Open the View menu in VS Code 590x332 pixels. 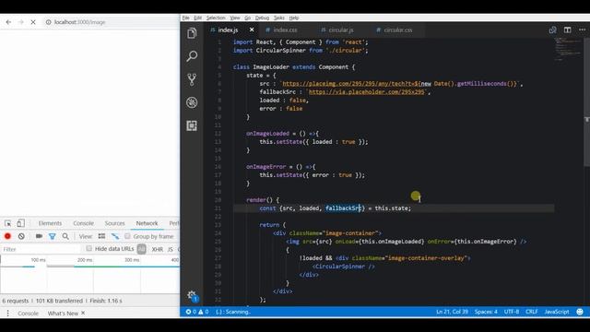(x=235, y=18)
